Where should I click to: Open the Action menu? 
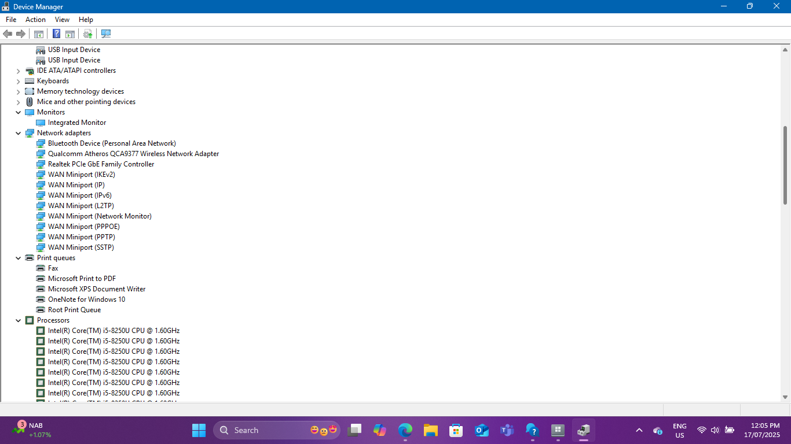coord(35,20)
